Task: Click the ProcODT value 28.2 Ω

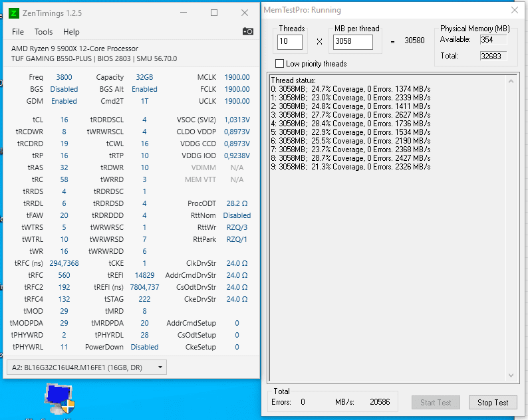Action: 237,203
